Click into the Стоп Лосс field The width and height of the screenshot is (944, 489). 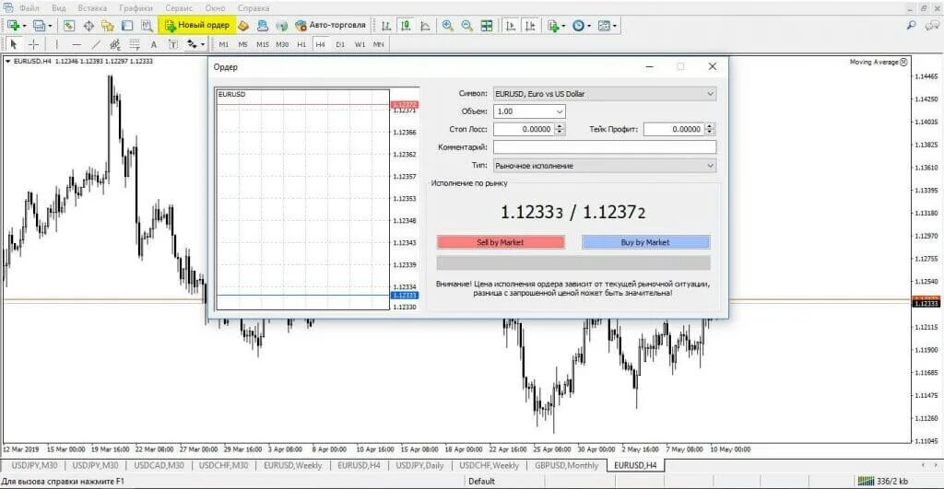coord(524,129)
